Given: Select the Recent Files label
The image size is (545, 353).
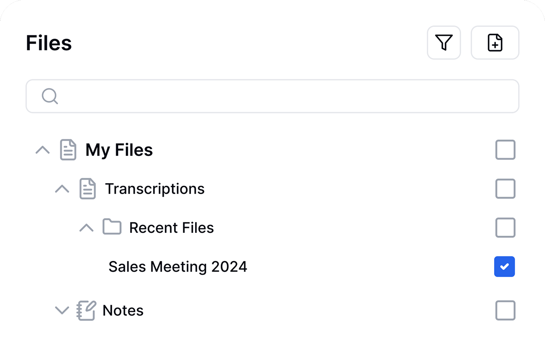Looking at the screenshot, I should tap(171, 228).
